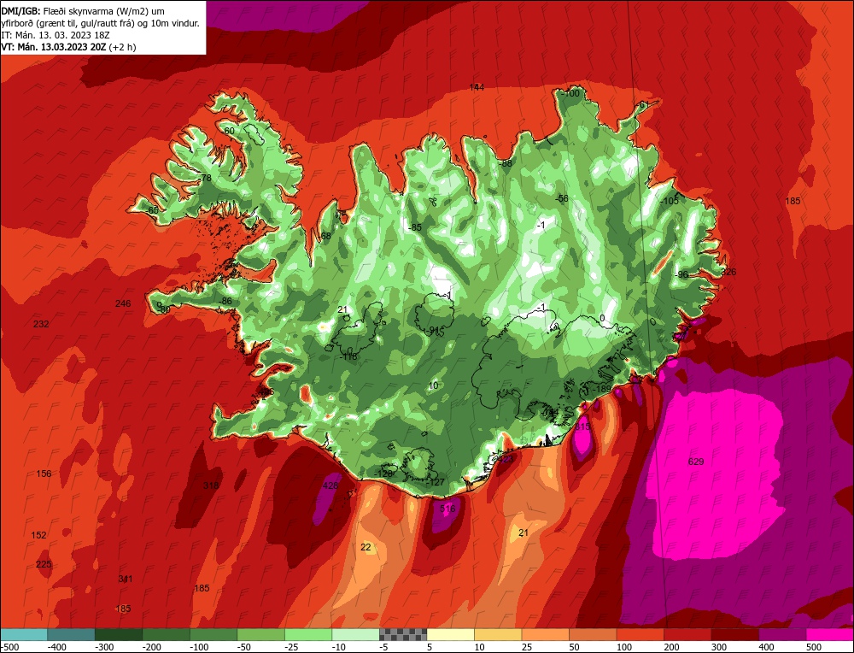Click the 22 value in the orange plume
The height and width of the screenshot is (653, 854).
366,547
